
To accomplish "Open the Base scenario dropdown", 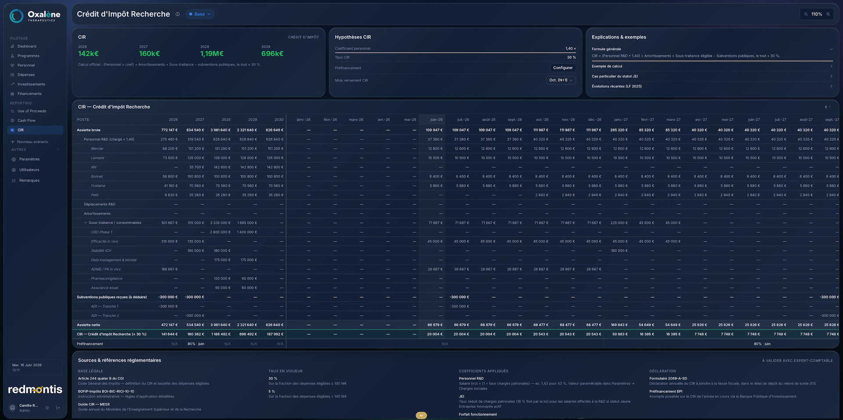I will point(200,14).
